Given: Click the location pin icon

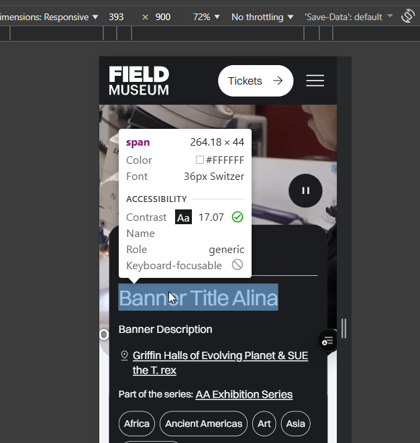Looking at the screenshot, I should (x=124, y=356).
